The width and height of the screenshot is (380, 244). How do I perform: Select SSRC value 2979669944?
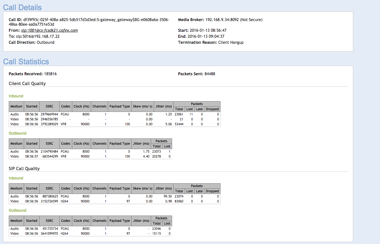click(x=50, y=114)
